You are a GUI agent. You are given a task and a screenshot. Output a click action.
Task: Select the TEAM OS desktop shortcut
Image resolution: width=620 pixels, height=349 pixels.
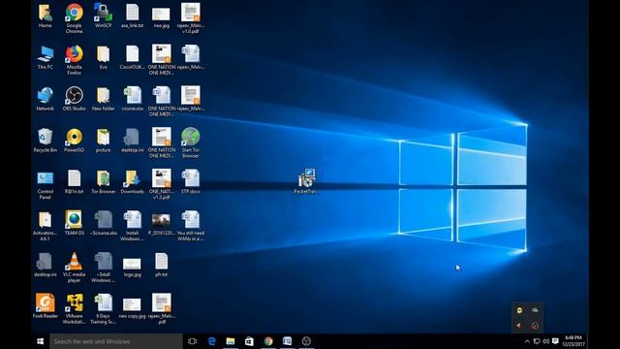coord(74,223)
